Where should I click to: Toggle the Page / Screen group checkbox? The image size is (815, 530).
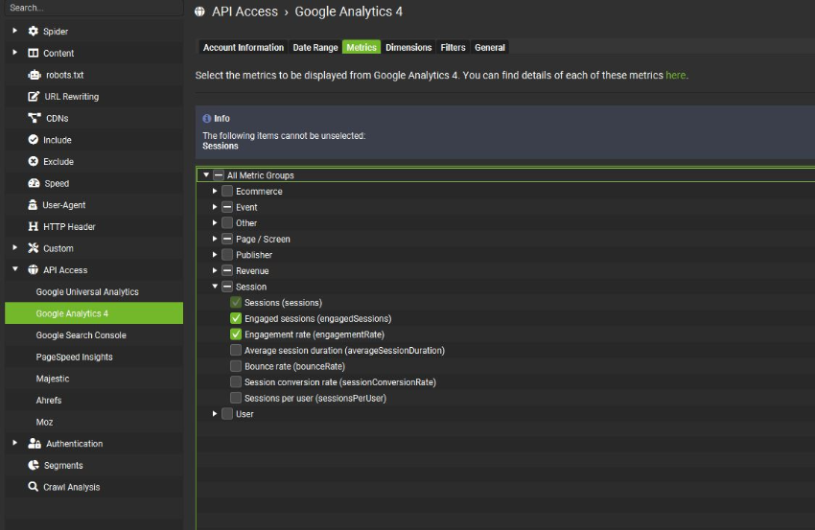pyautogui.click(x=227, y=239)
